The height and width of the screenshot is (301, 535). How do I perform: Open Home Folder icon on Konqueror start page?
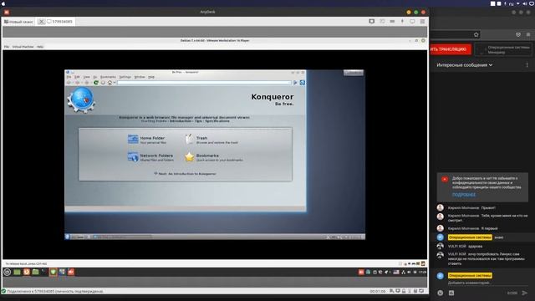[x=133, y=140]
